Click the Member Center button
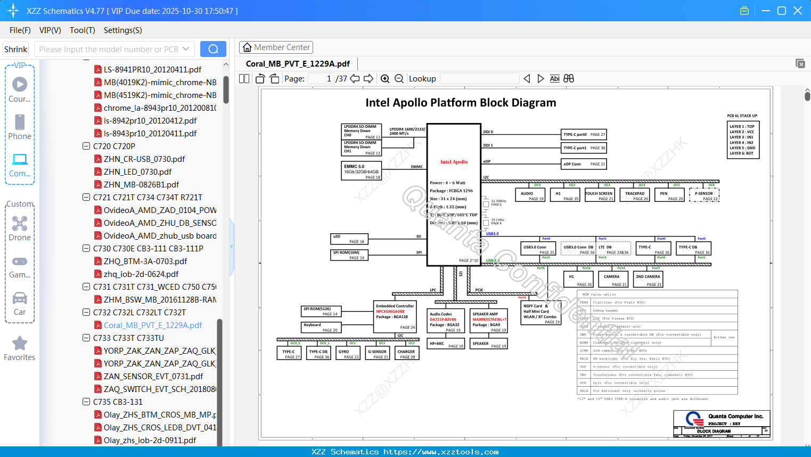The image size is (811, 457). click(276, 47)
